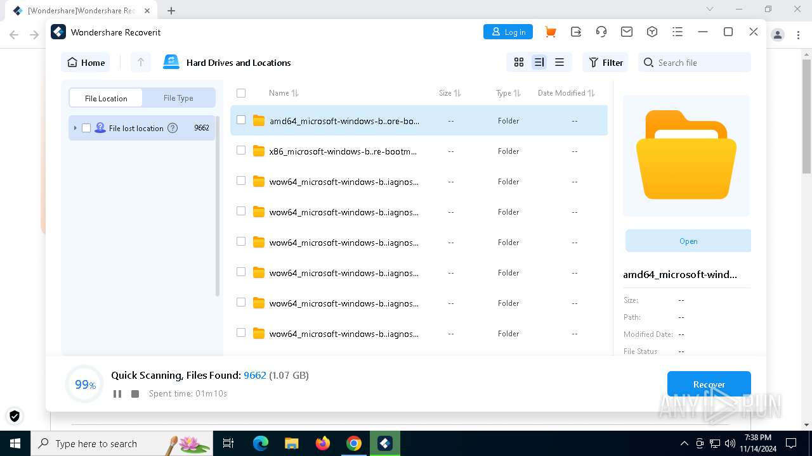Sort by Type arrows icon
812x456 pixels.
[517, 93]
